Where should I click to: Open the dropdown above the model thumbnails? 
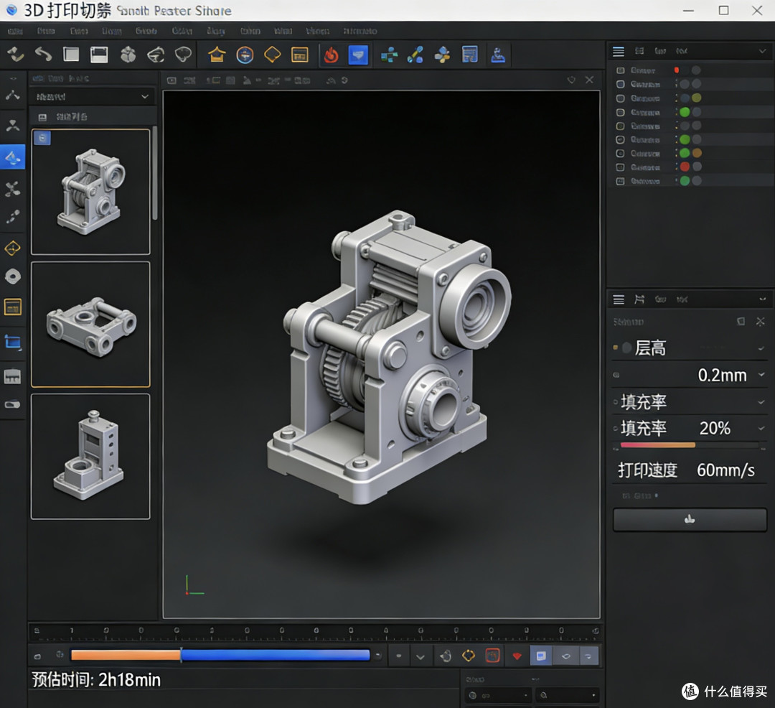[x=93, y=96]
